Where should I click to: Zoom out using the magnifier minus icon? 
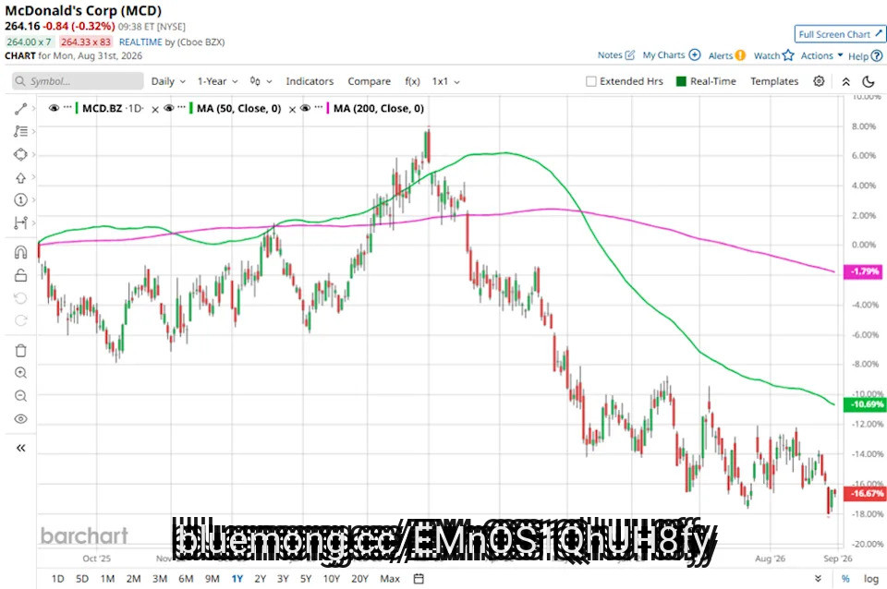pos(21,396)
